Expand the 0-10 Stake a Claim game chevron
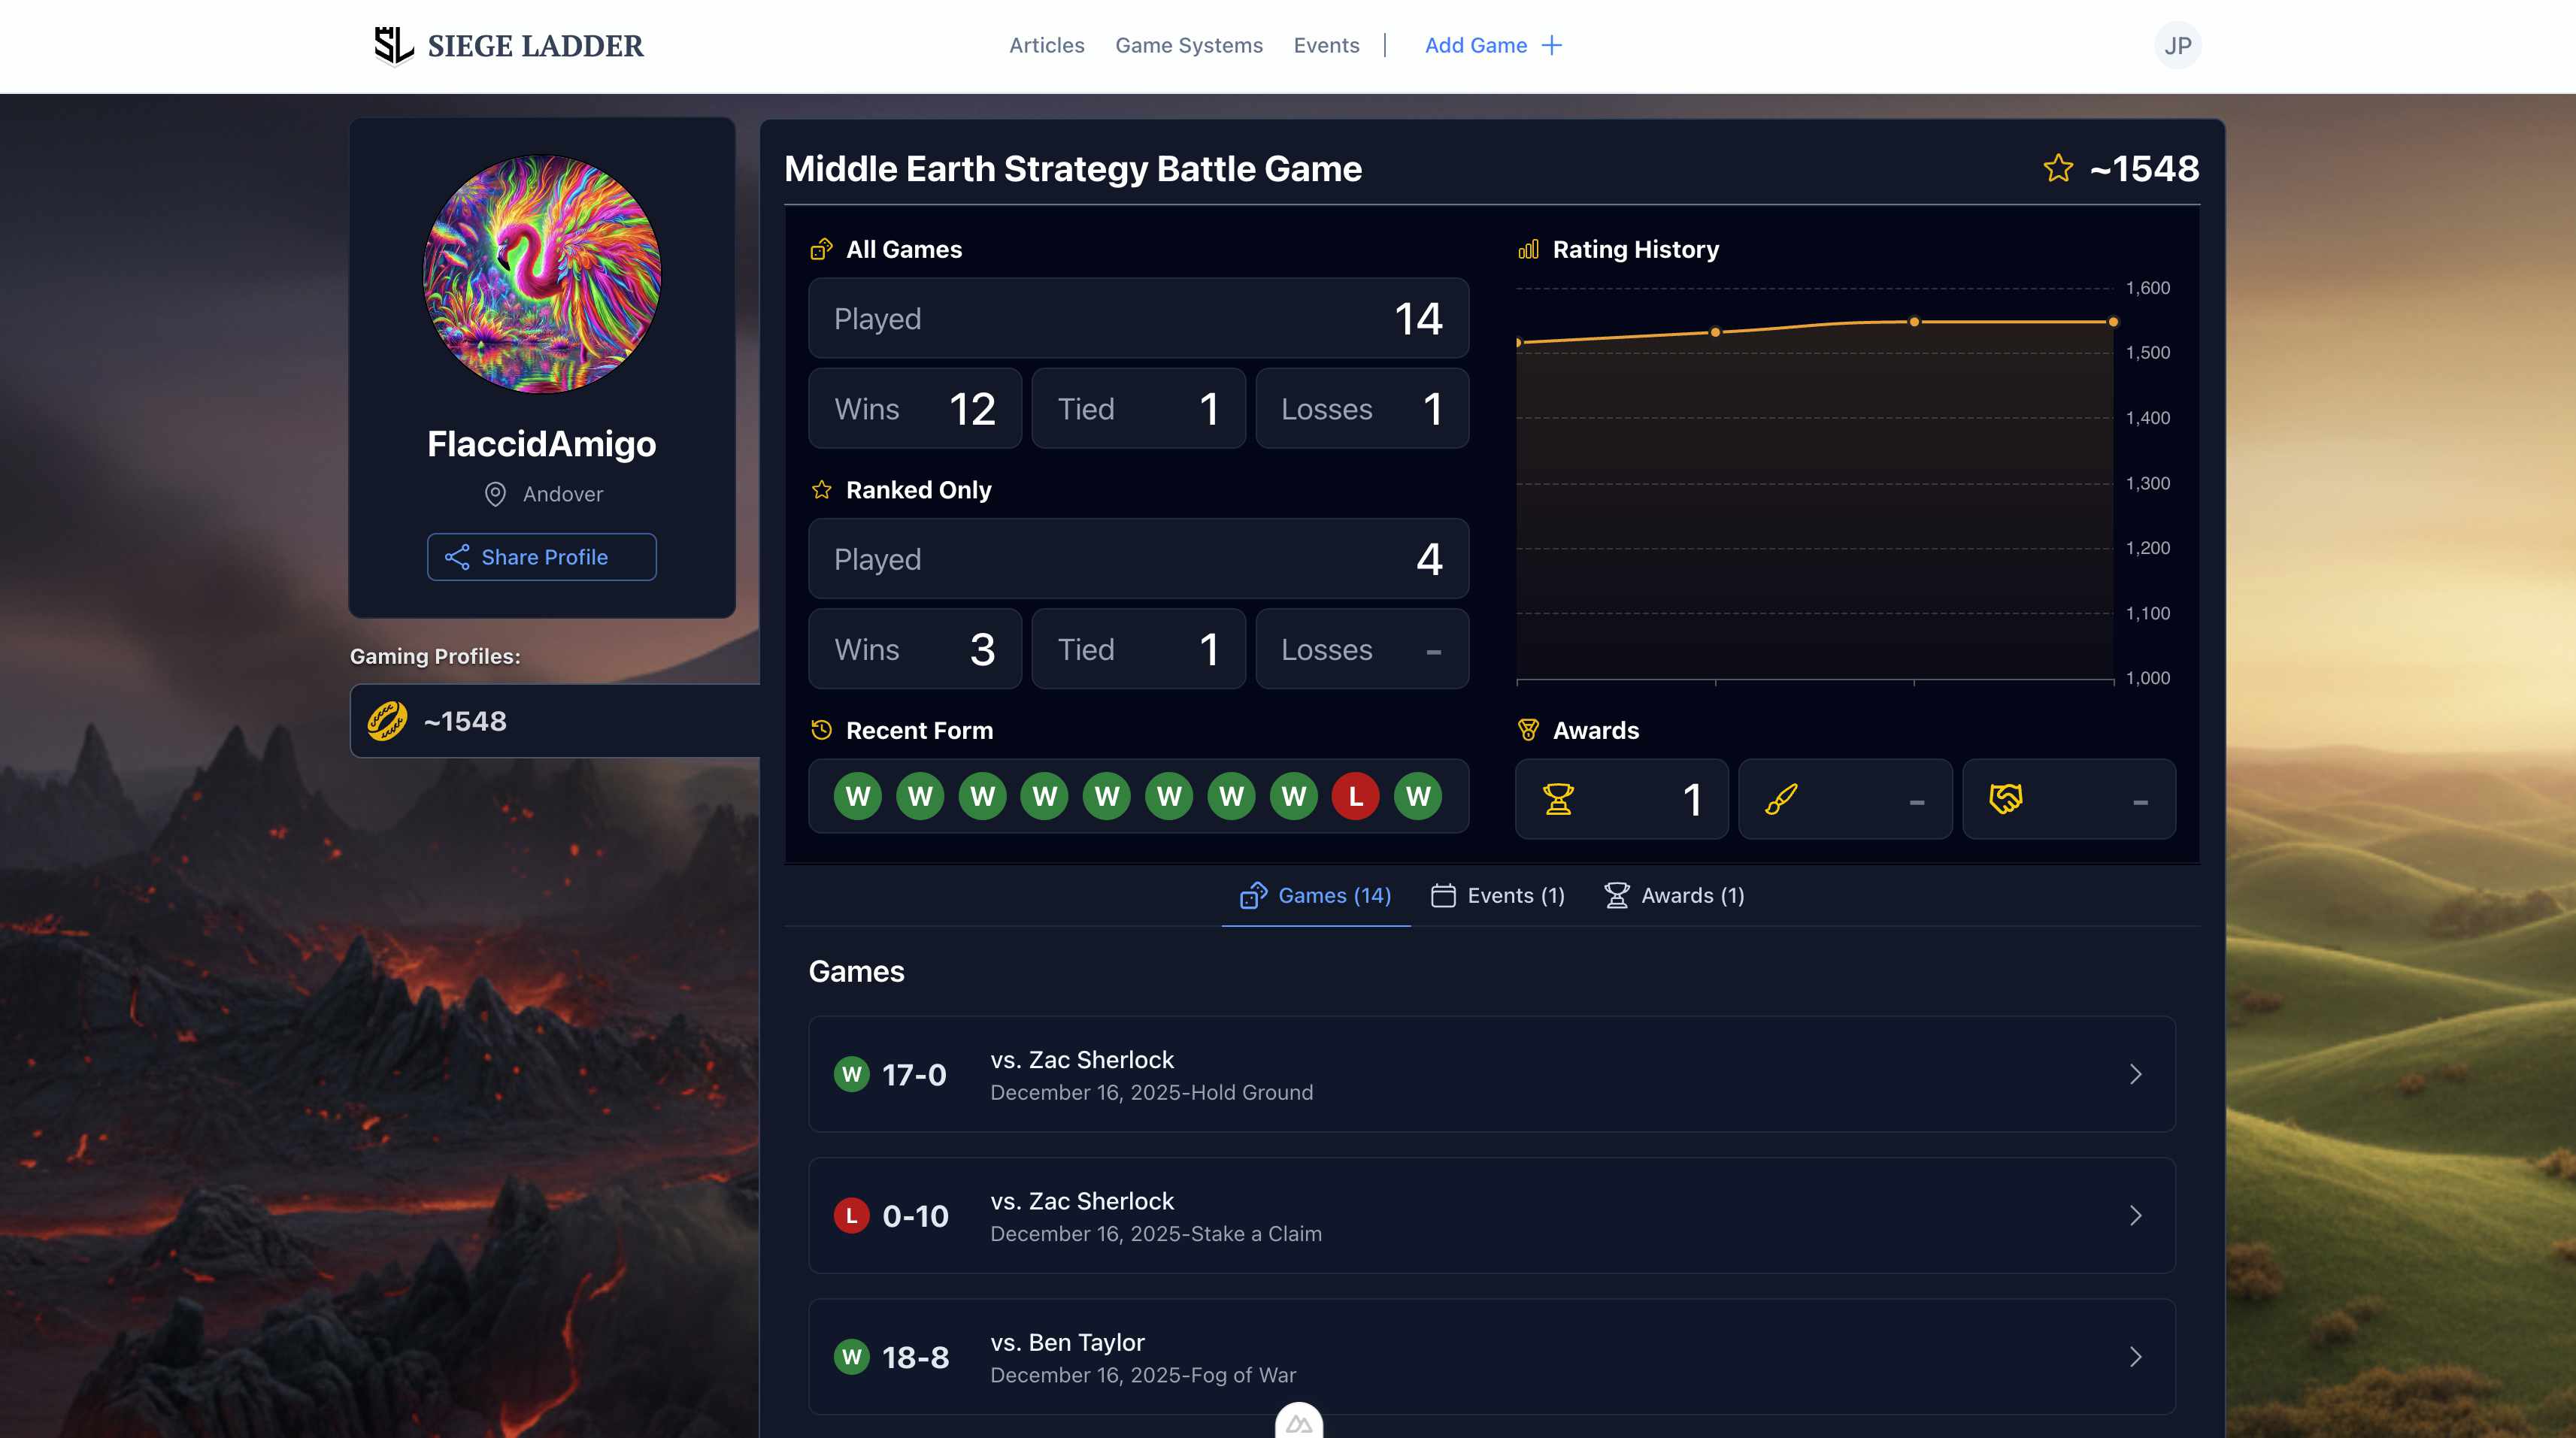Viewport: 2576px width, 1438px height. (x=2135, y=1215)
